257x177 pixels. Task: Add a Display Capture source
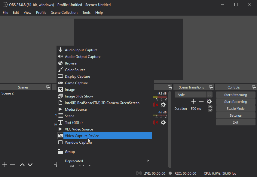[105, 76]
